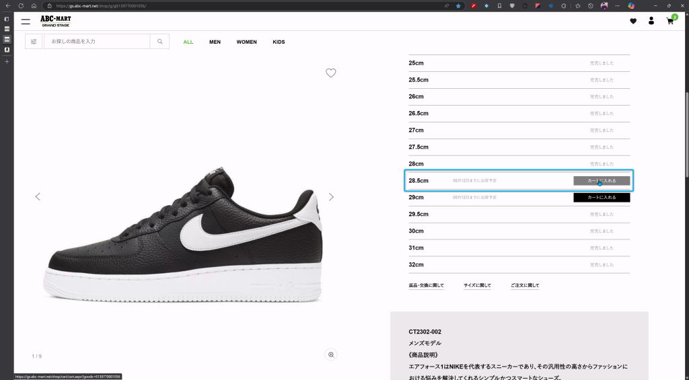Open the サイズに関して link

pos(477,286)
